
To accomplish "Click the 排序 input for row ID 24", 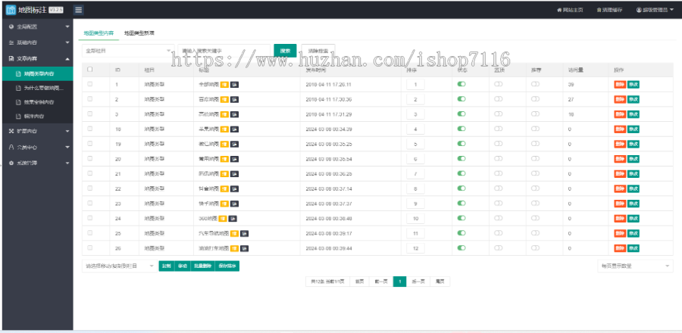I will click(415, 219).
